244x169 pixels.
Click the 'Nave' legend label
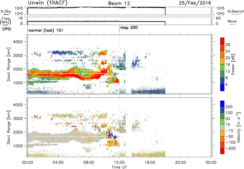coord(232,21)
